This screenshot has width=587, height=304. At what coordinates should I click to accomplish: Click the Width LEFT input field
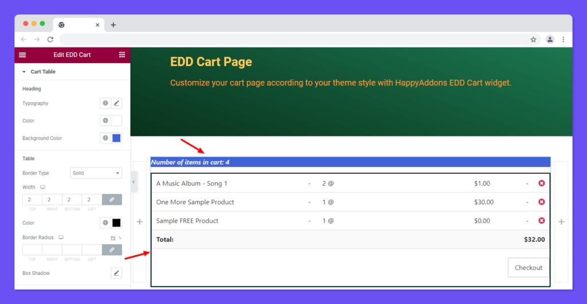coord(92,200)
